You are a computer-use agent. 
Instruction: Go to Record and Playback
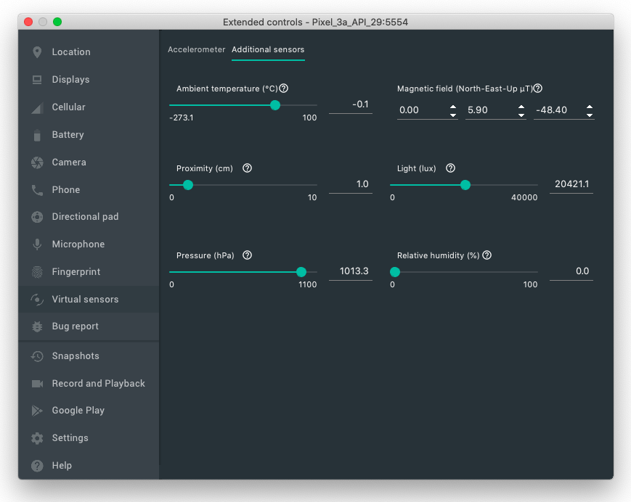[98, 384]
